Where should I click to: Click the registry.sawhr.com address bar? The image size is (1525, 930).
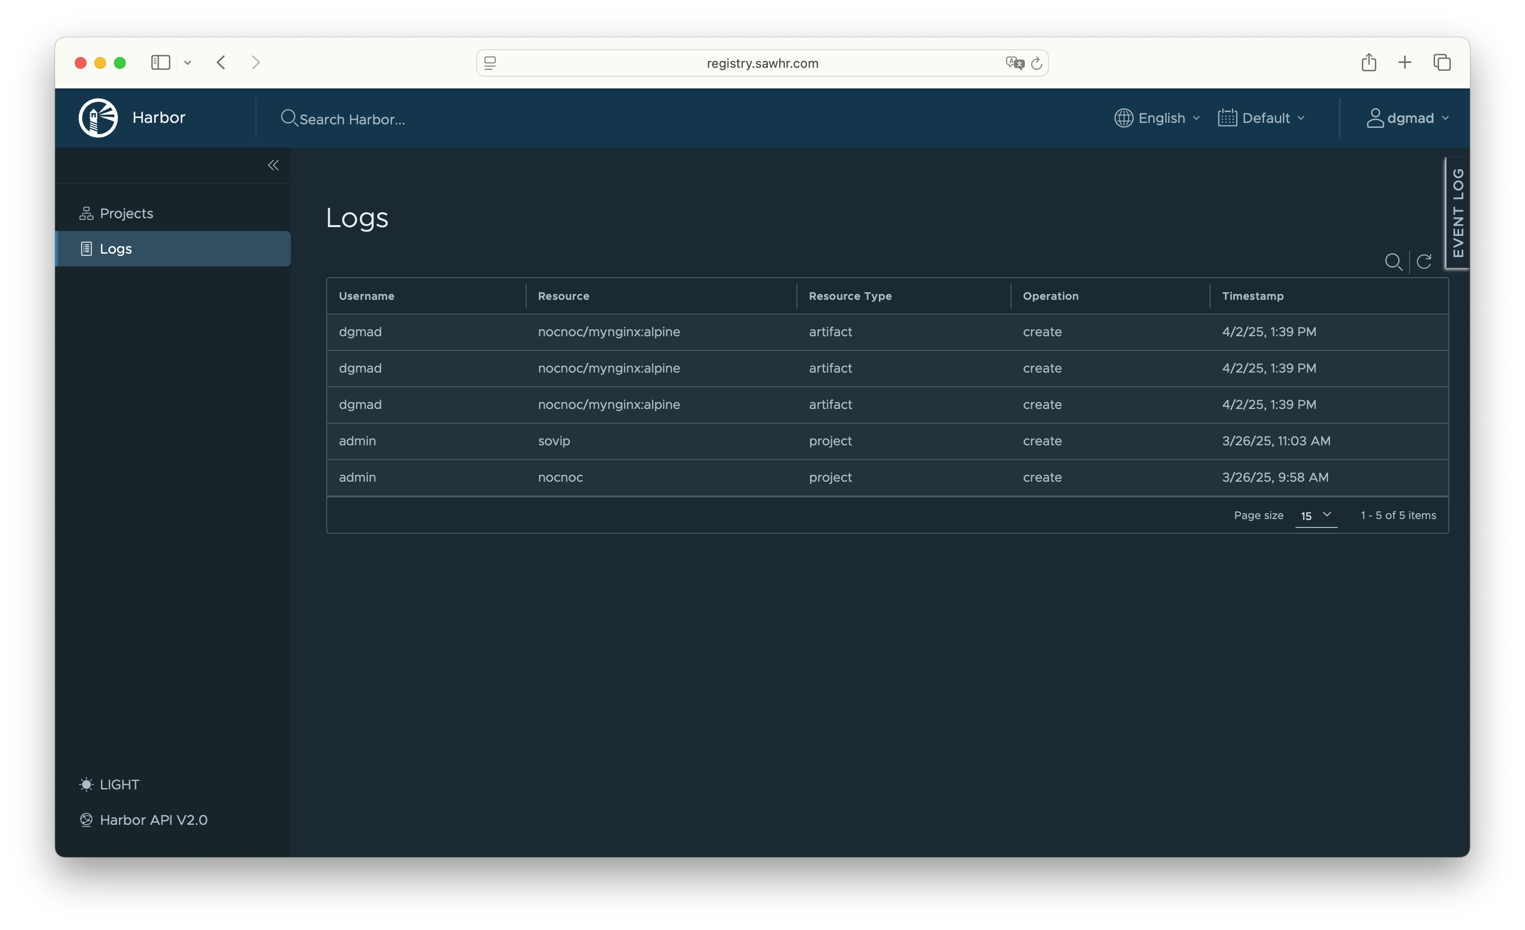[x=762, y=62]
